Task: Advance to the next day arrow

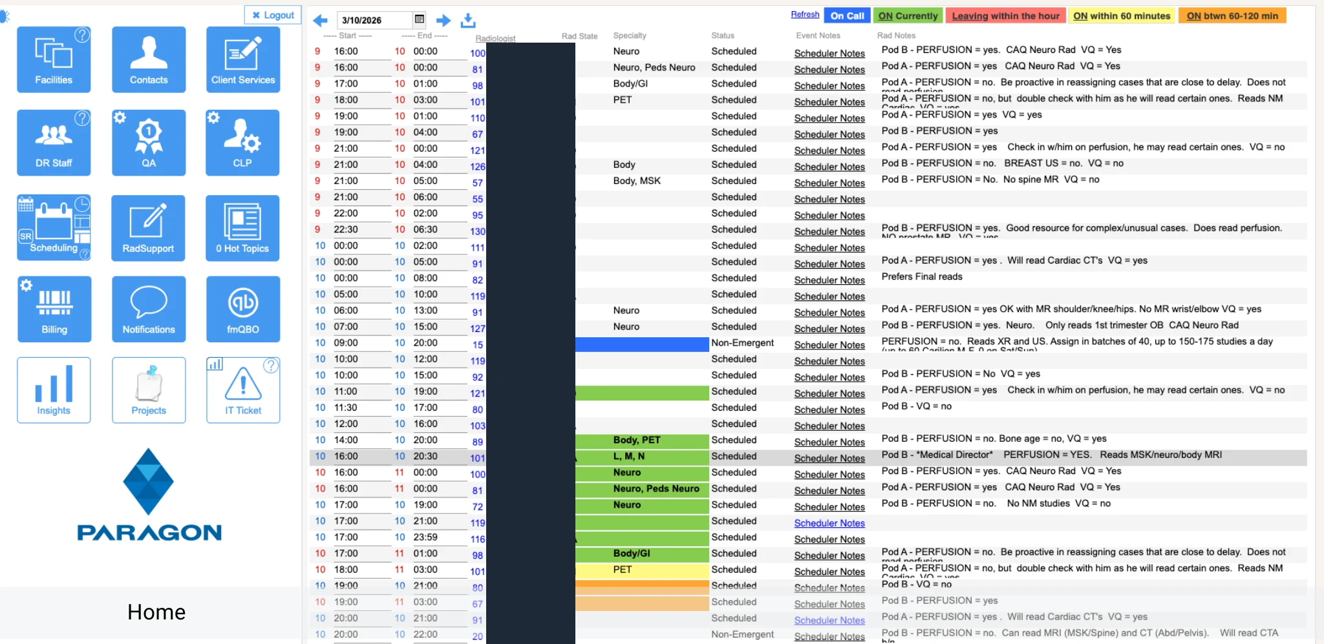Action: point(443,21)
